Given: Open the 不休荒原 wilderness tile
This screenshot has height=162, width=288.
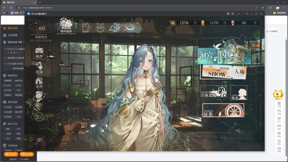Looking at the screenshot, I should [214, 92].
